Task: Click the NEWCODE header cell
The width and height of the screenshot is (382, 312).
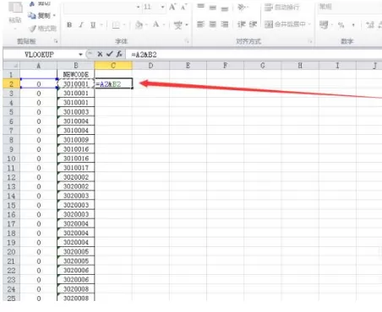Action: (76, 74)
